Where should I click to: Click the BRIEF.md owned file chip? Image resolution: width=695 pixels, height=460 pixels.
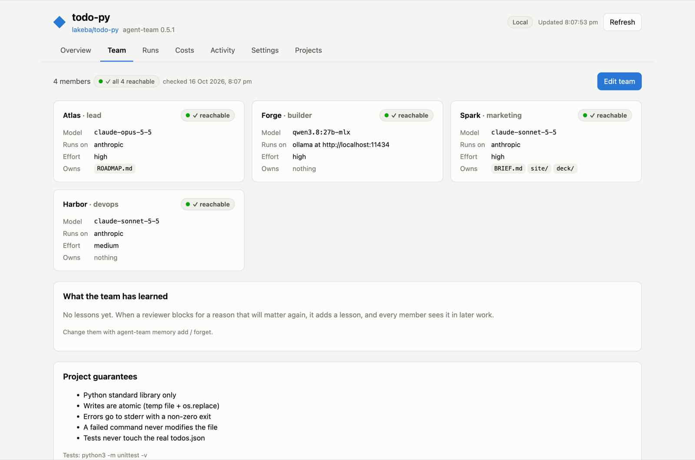(508, 169)
